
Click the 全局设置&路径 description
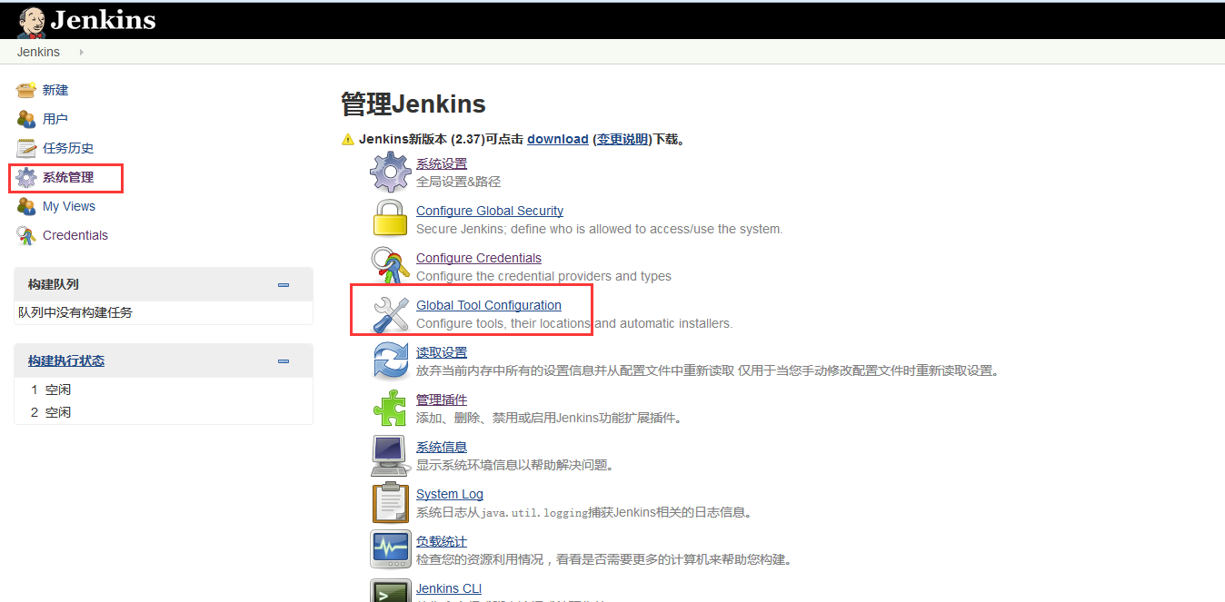click(x=459, y=182)
